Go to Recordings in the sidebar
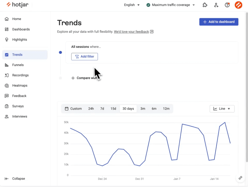This screenshot has width=248, height=187. point(20,75)
